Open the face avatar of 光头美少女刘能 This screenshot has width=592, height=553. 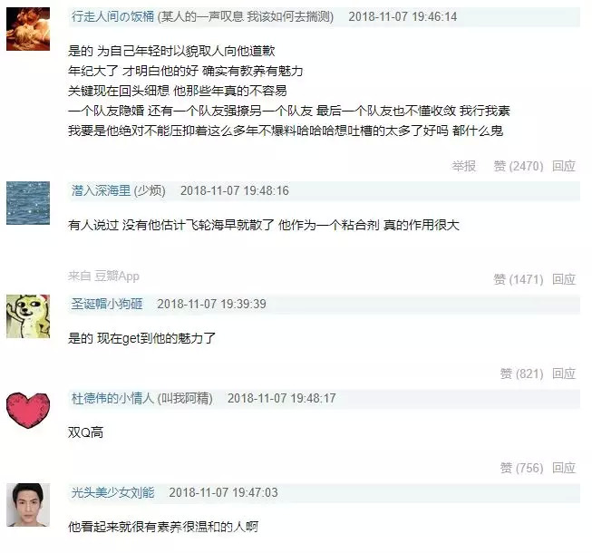(28, 505)
